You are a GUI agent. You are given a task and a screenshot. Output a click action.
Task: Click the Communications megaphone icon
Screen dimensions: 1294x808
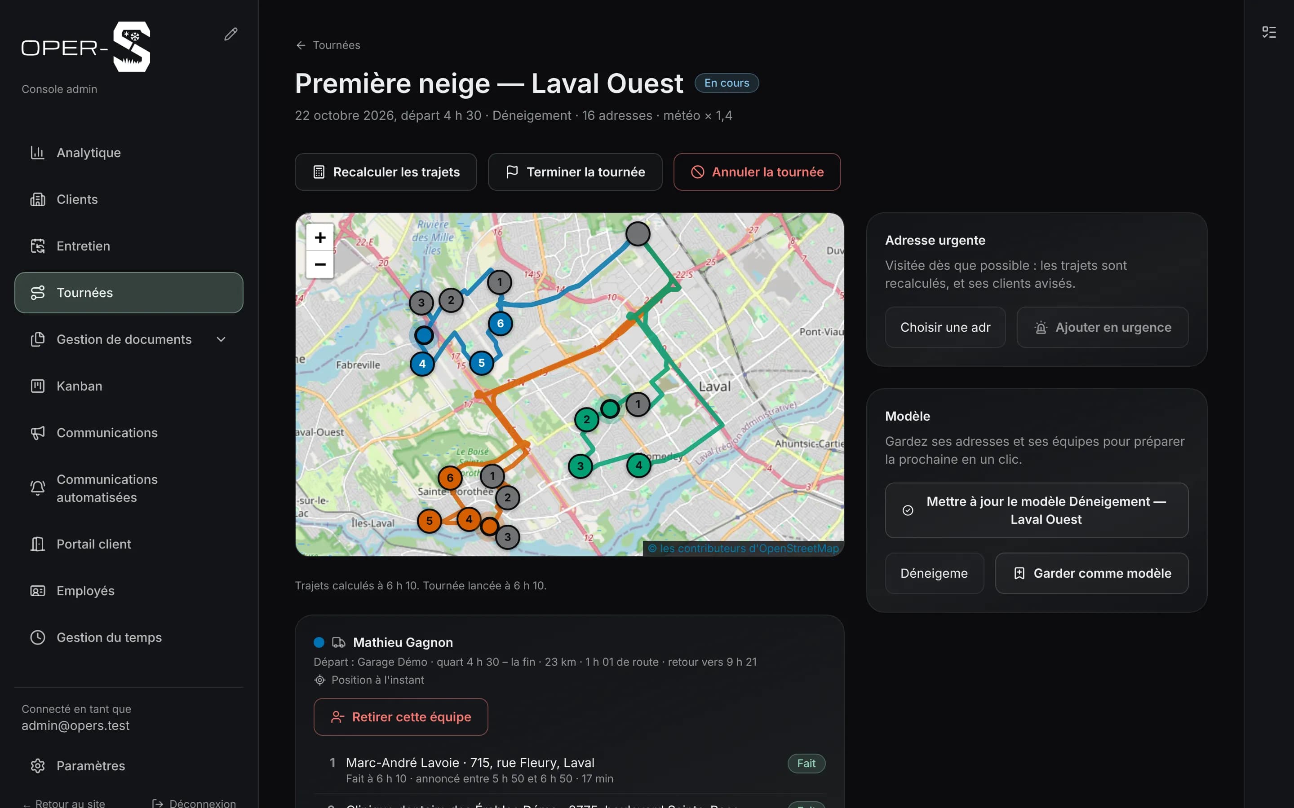click(x=37, y=433)
